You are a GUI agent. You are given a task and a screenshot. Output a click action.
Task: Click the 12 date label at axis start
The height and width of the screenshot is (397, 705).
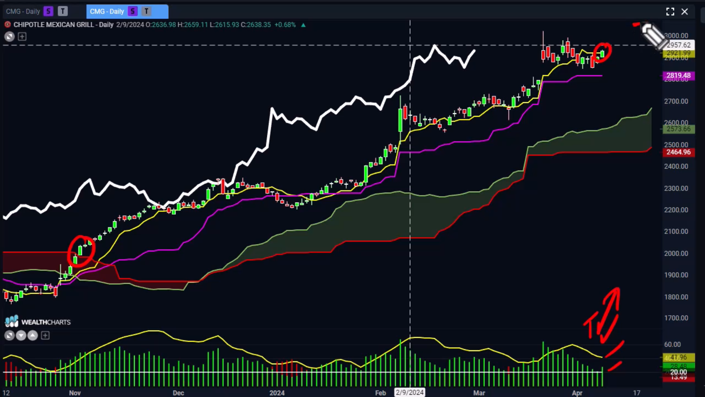pyautogui.click(x=6, y=393)
